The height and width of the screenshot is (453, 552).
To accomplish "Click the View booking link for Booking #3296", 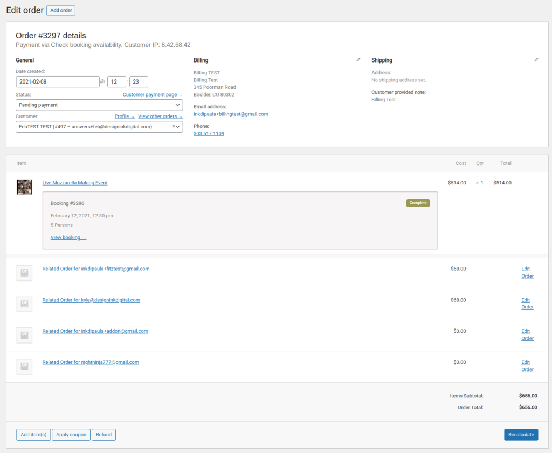I will click(x=68, y=237).
